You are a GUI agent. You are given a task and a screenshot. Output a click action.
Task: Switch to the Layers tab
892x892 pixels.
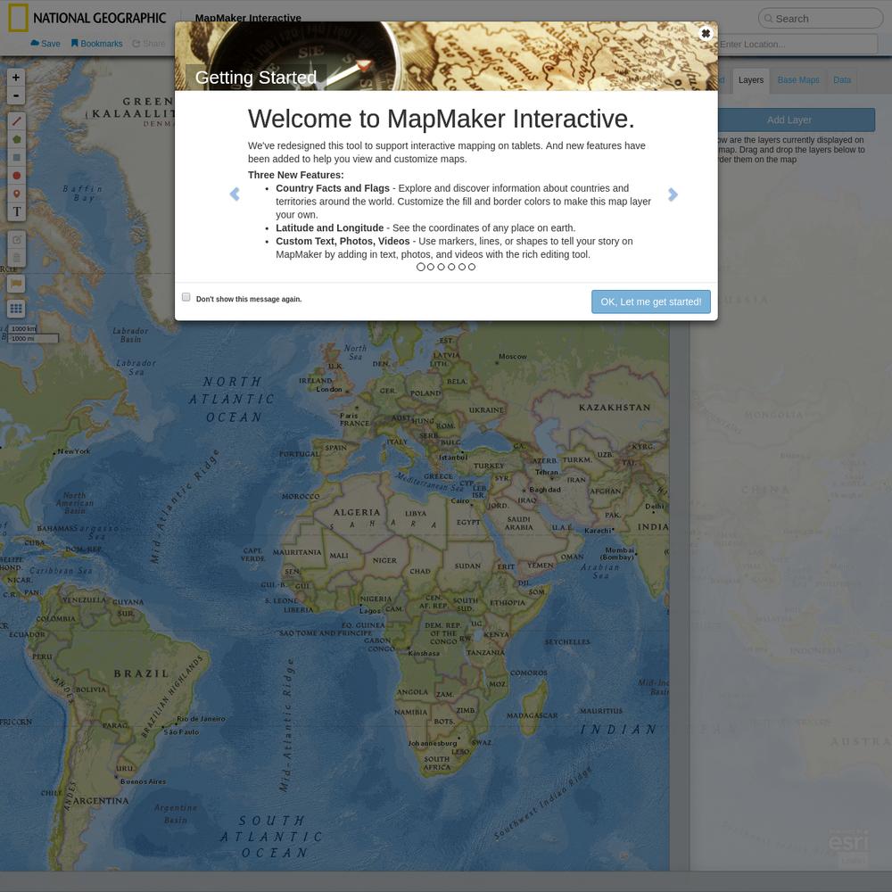[x=751, y=80]
